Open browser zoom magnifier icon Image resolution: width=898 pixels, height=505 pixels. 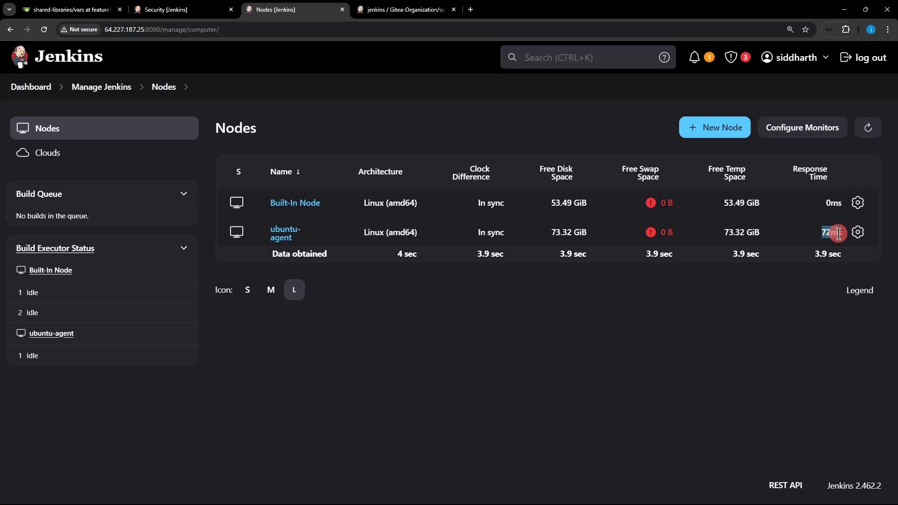pyautogui.click(x=790, y=29)
